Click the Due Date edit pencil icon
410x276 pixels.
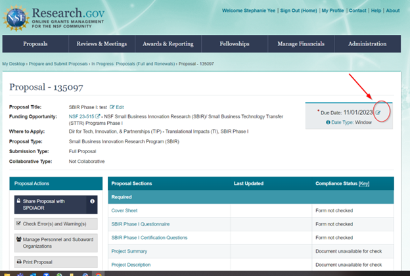[378, 113]
